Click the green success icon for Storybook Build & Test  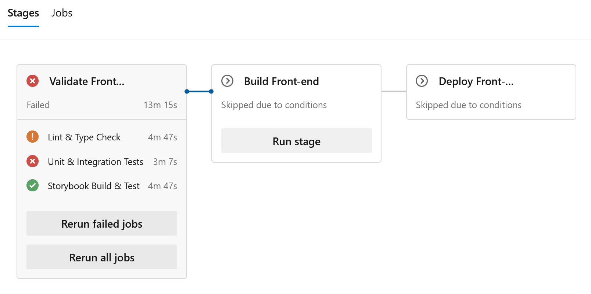32,185
